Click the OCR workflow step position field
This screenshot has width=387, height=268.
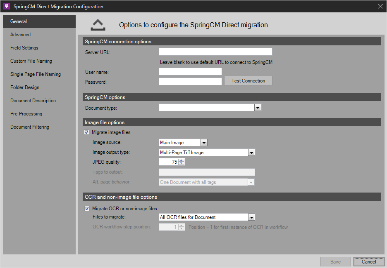(169, 227)
